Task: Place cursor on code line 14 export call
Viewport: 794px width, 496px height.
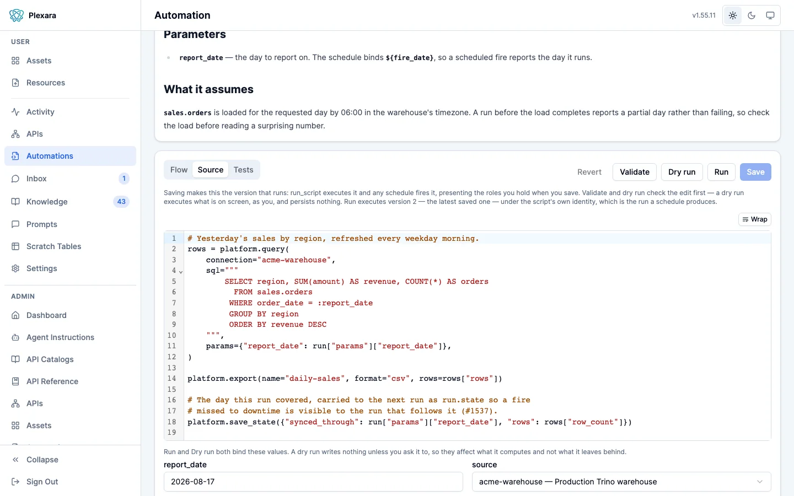Action: tap(345, 379)
